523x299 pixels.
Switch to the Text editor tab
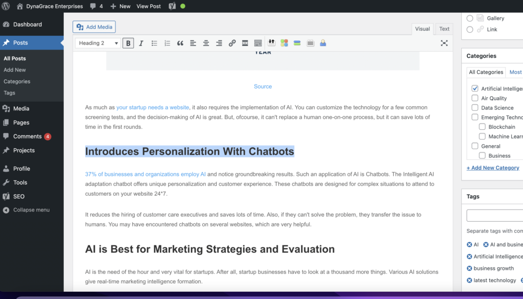[x=444, y=29]
